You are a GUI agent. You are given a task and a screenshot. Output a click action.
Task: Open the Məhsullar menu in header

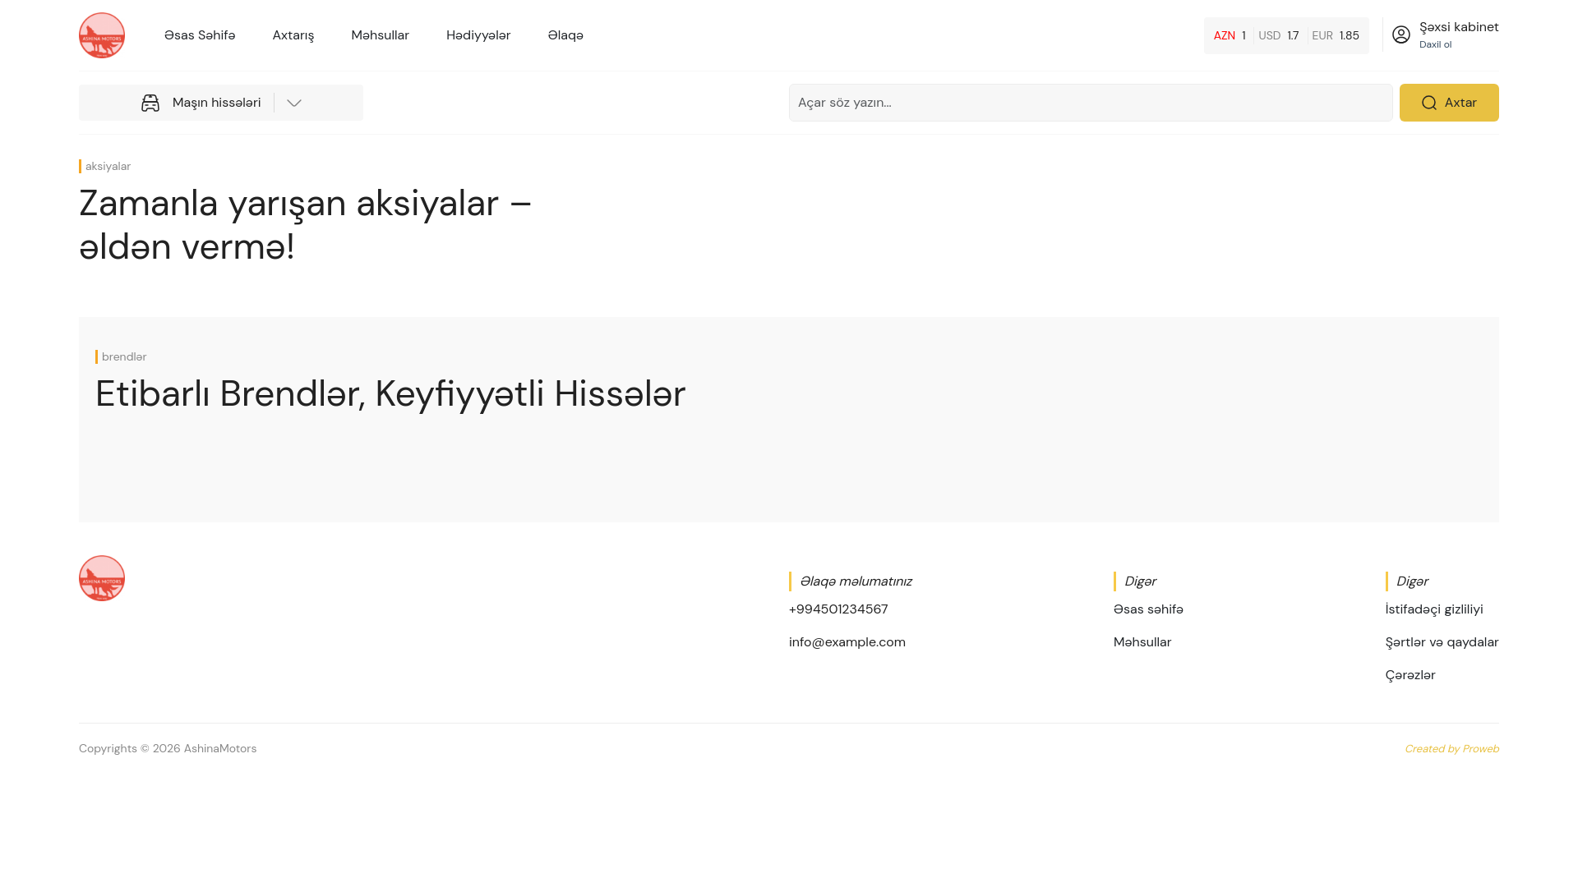click(x=380, y=35)
